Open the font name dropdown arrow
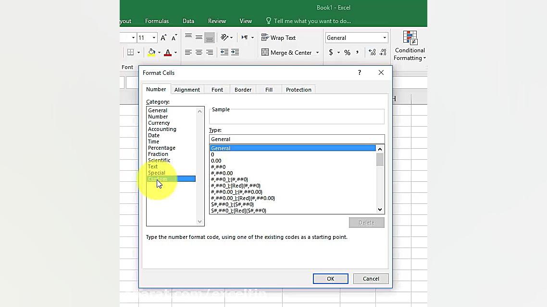Screen dimensions: 547x307 tap(133, 37)
